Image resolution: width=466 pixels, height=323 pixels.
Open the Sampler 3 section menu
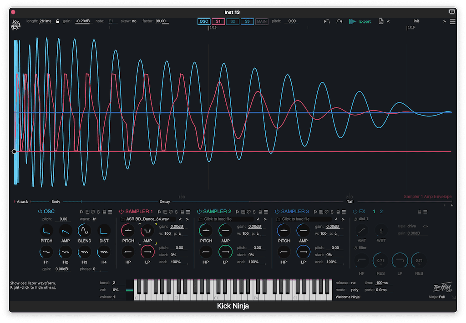(x=344, y=212)
